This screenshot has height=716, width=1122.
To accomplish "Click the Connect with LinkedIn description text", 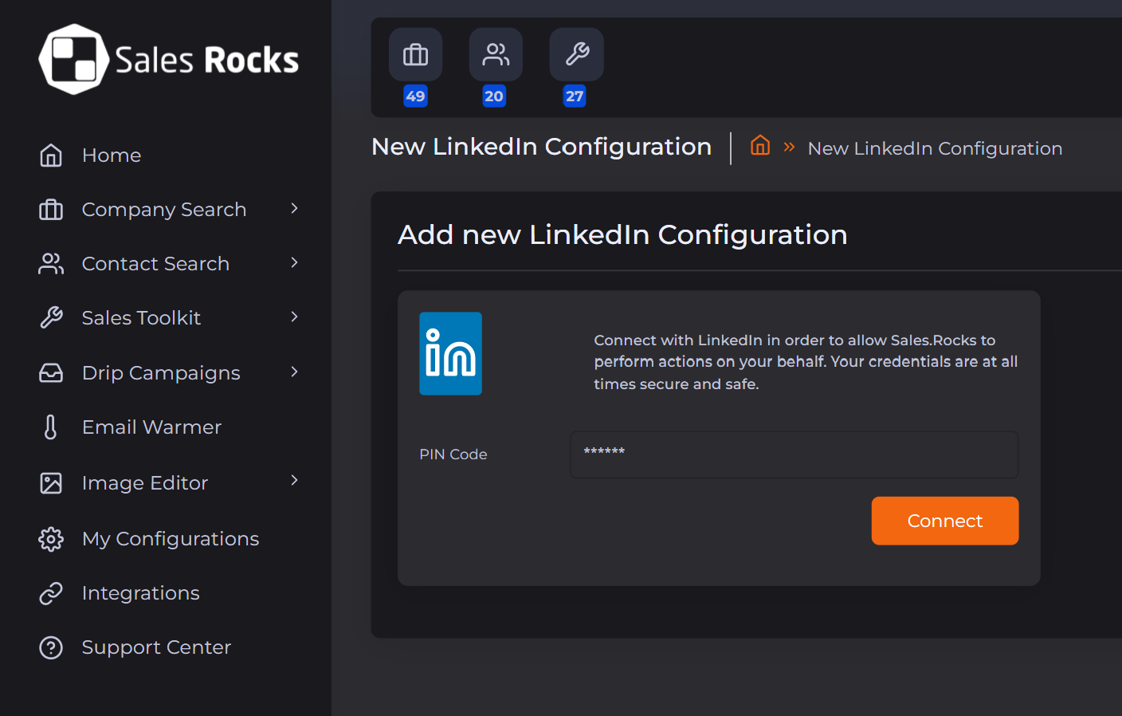I will [x=806, y=362].
